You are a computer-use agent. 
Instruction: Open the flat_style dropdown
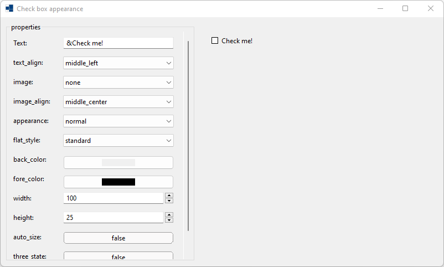[x=118, y=141]
